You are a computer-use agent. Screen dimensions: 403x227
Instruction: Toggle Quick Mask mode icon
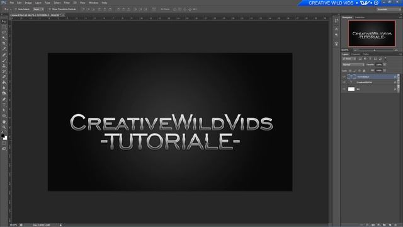click(x=4, y=143)
